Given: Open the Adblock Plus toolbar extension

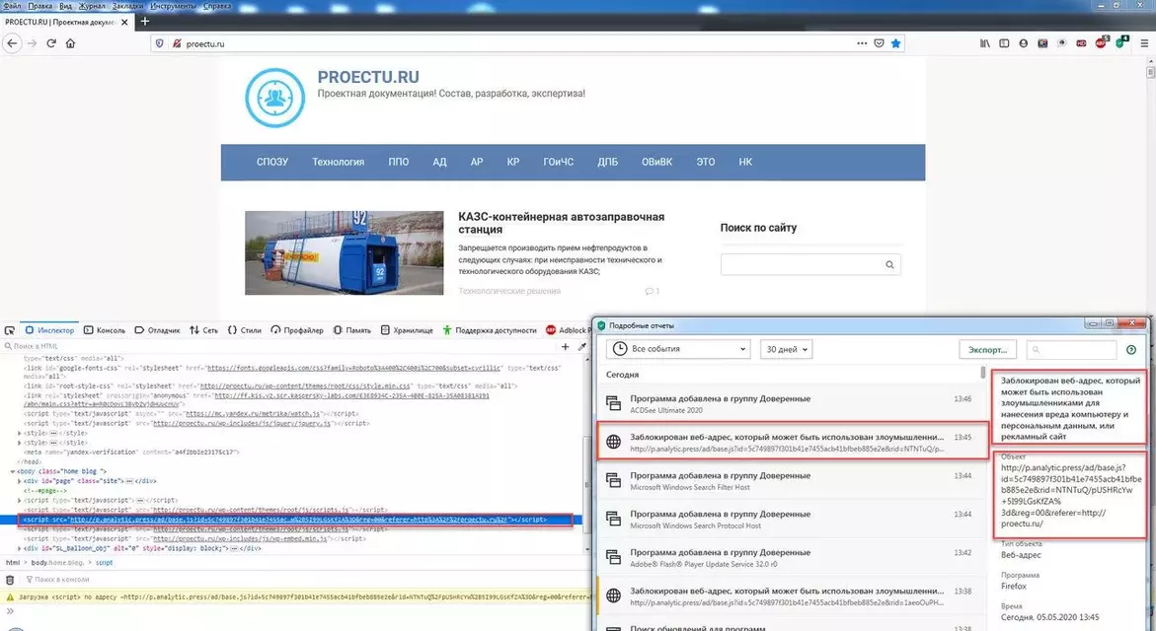Looking at the screenshot, I should point(1101,42).
